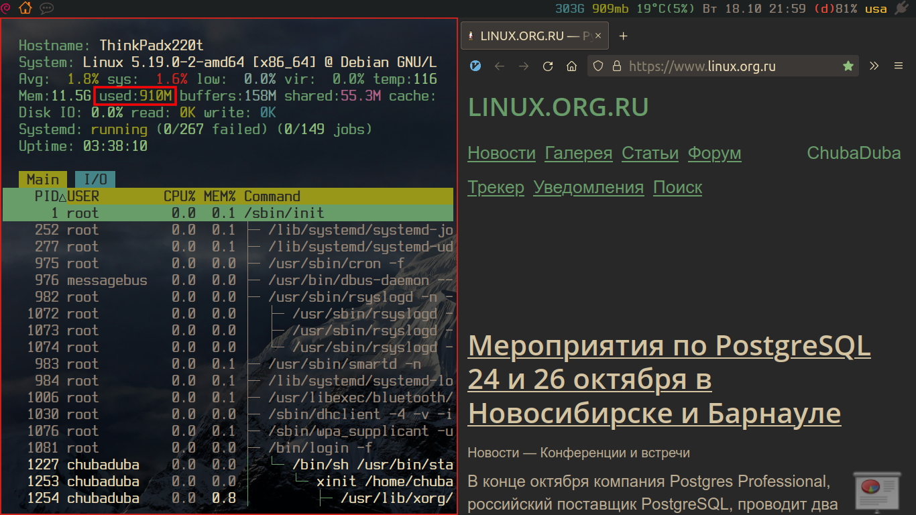Switch to the home workspace icon
The width and height of the screenshot is (916, 515).
25,9
